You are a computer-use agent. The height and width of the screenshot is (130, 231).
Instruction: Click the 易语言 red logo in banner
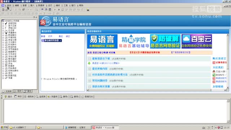(x=43, y=22)
